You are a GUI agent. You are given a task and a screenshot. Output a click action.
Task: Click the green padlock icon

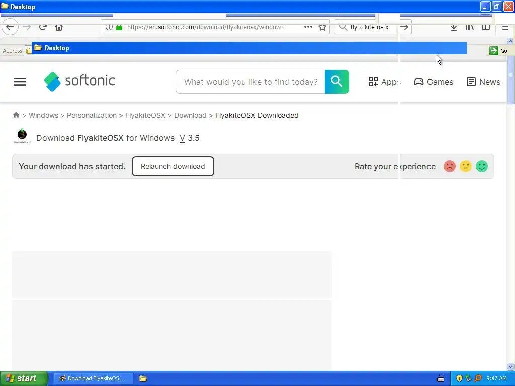point(119,28)
